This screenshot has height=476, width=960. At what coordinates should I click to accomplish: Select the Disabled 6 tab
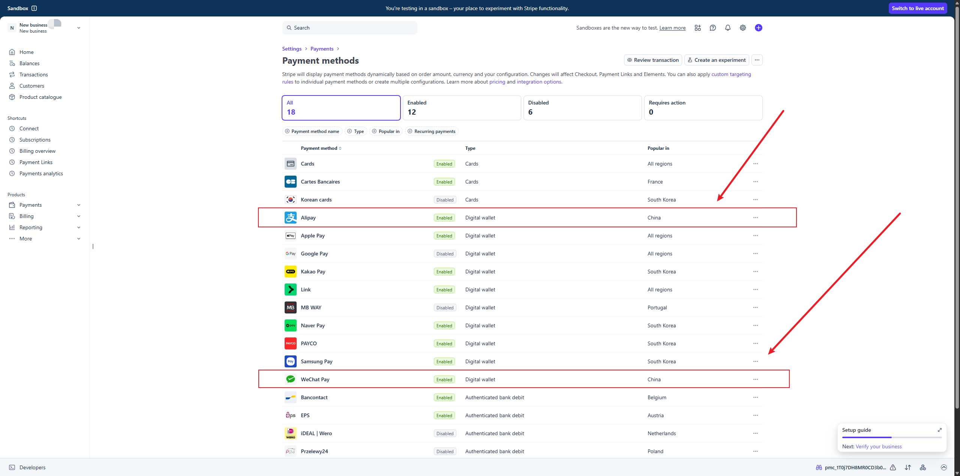pyautogui.click(x=582, y=108)
